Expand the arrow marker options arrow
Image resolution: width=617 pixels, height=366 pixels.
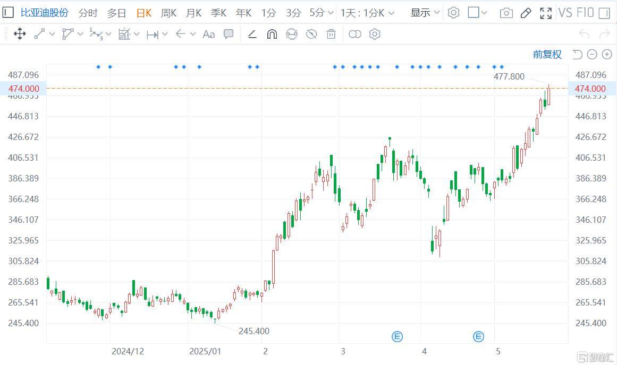click(x=193, y=34)
